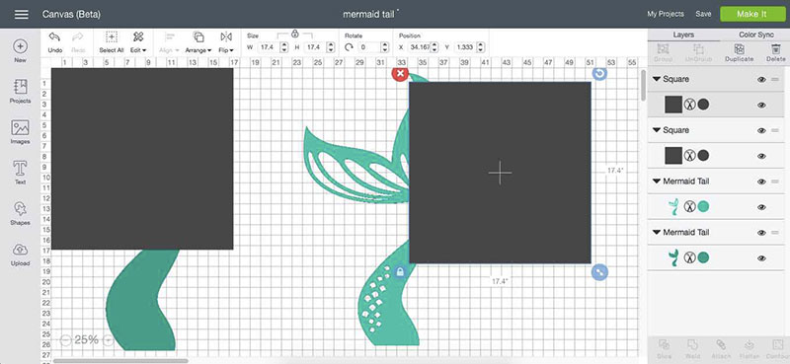This screenshot has width=790, height=364.
Task: Open the Shapes panel
Action: coord(20,213)
